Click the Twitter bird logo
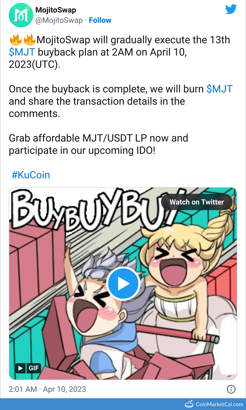Screen dimensions: 246x410 tap(231, 9)
